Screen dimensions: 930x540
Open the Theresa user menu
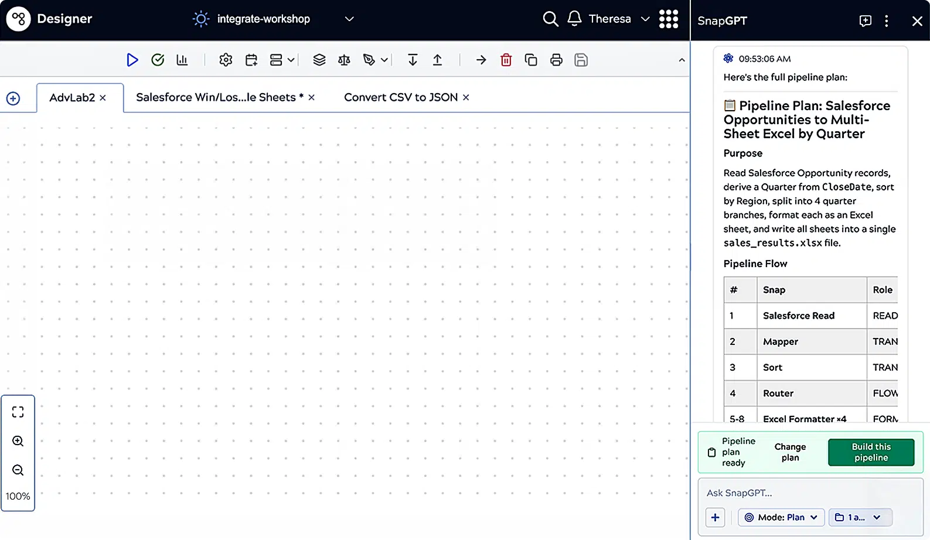[619, 19]
